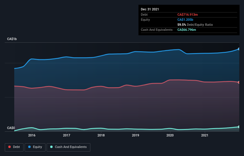Screen dimensions: 244x156
Task: Toggle the Equity legend button
Action: tap(35, 147)
